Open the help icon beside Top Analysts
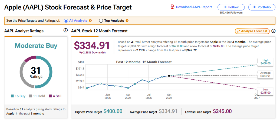Image resolution: width=277 pixels, height=122 pixels. point(127,21)
